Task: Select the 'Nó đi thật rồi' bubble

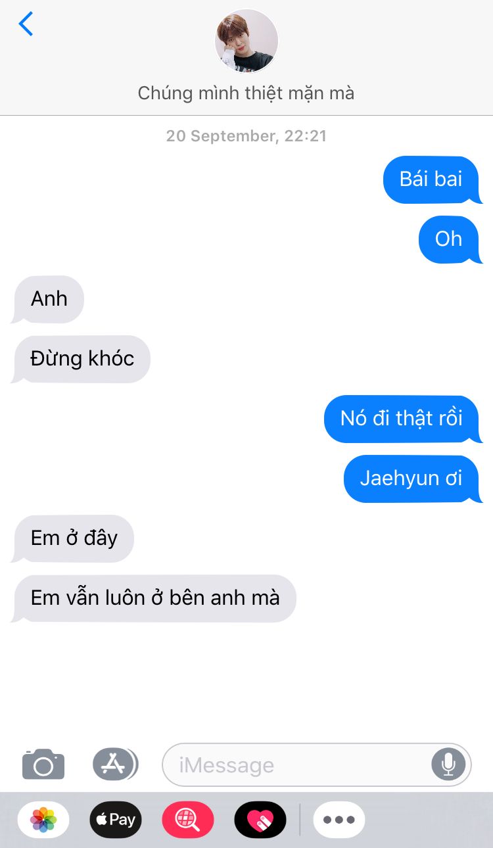Action: pos(402,419)
